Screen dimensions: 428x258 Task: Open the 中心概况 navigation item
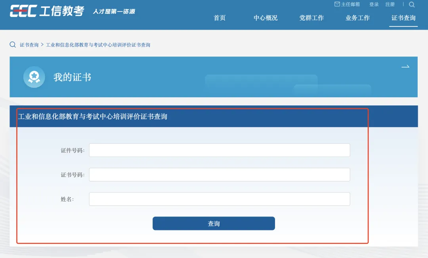pyautogui.click(x=266, y=18)
